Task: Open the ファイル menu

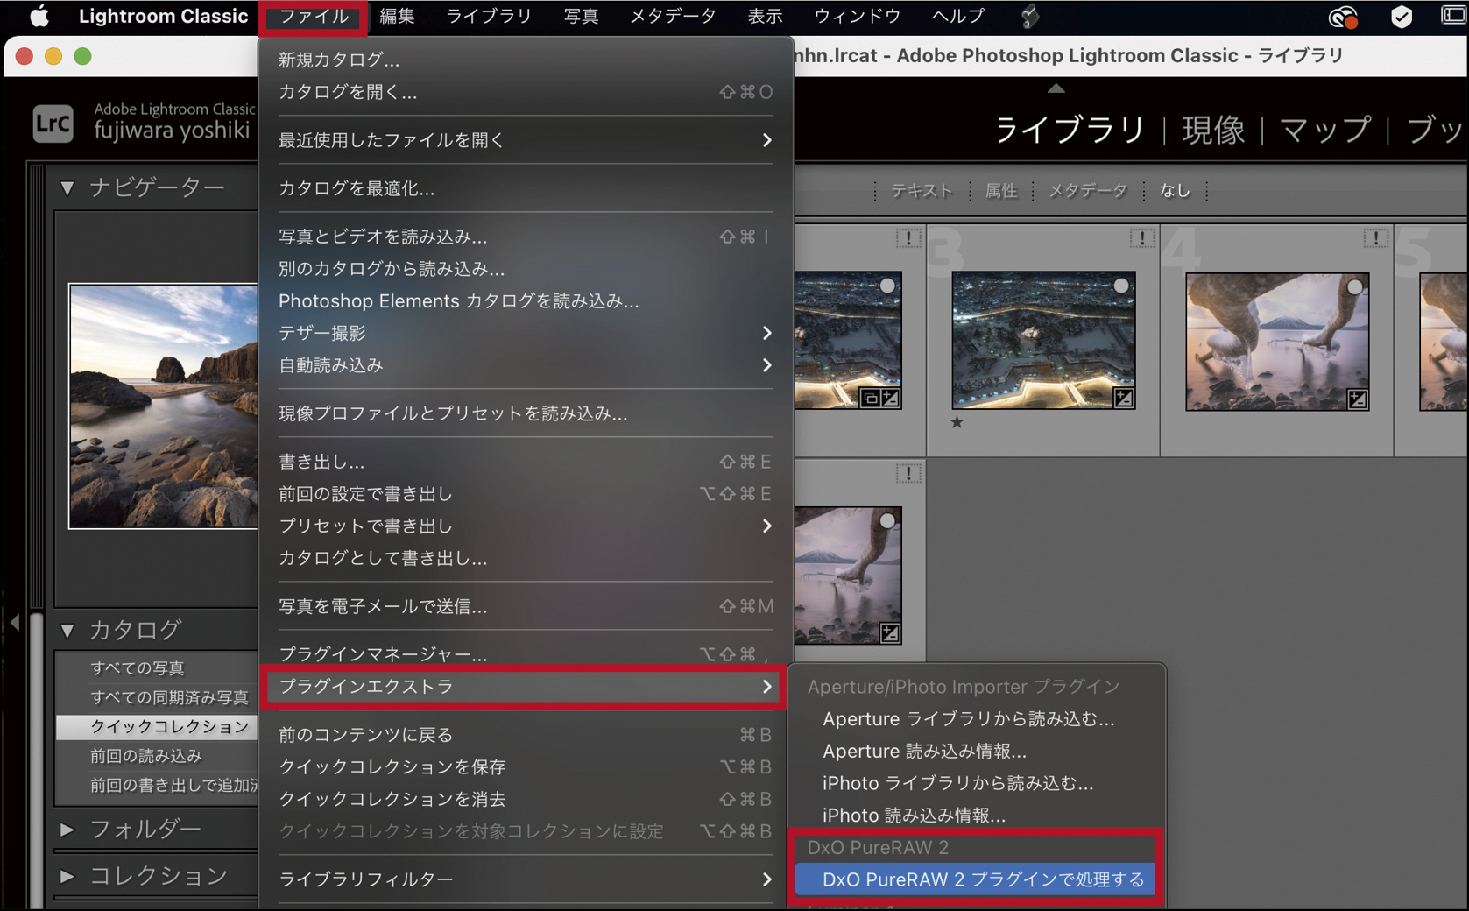Action: click(x=314, y=16)
